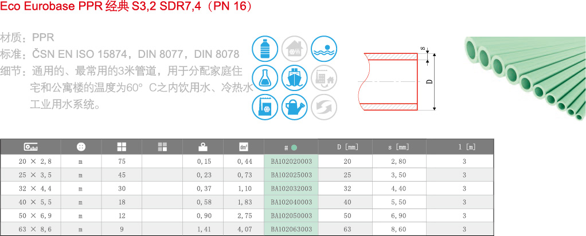Click the 32 × 4,4 size cell
This screenshot has height=236, width=586.
click(34, 189)
